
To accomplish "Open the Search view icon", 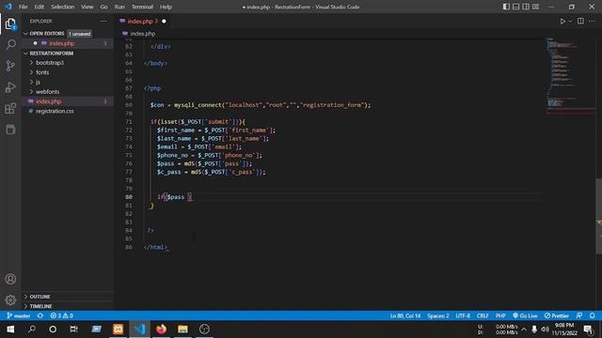I will click(x=10, y=44).
